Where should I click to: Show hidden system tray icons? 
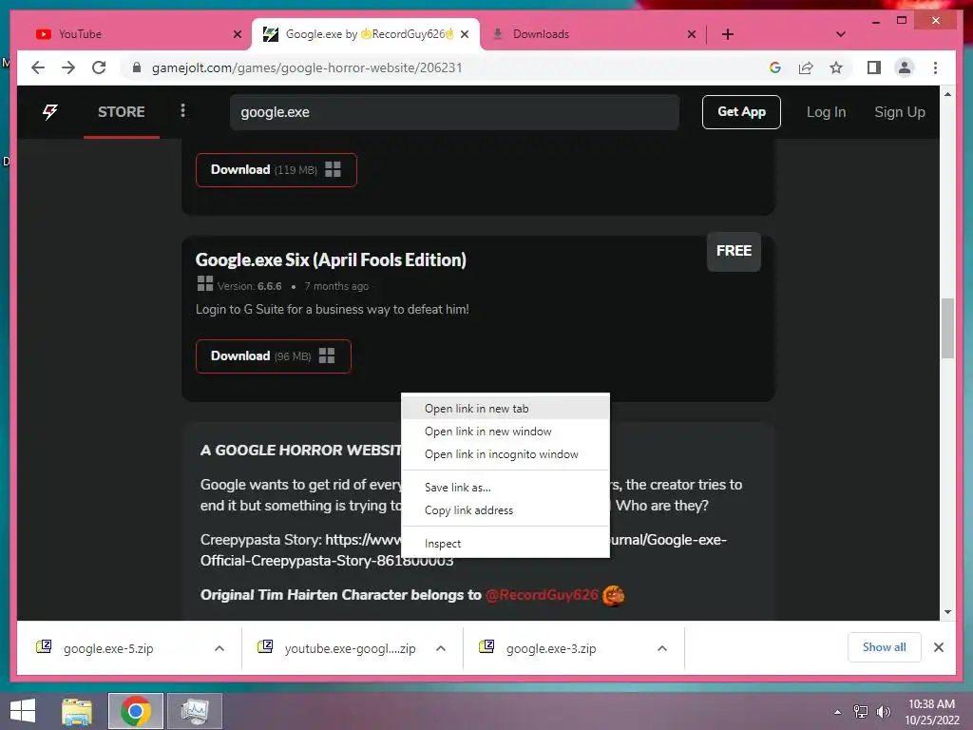tap(837, 712)
